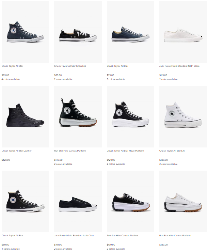Screen dimensions: 208x252
Task: View the white Jack Purcell Gold Standard shoe image
Action: pyautogui.click(x=183, y=32)
